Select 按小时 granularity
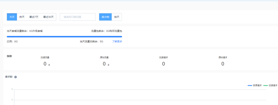278x105 pixels. tap(106, 17)
